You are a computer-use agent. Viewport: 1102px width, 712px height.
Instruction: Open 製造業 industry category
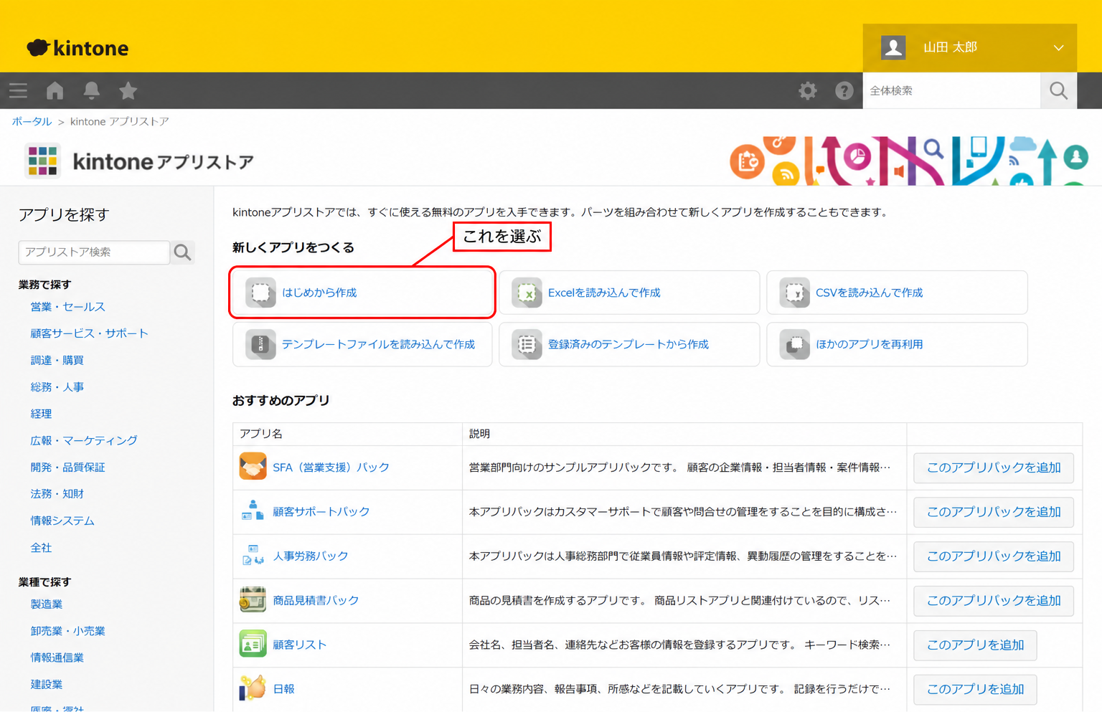(47, 604)
